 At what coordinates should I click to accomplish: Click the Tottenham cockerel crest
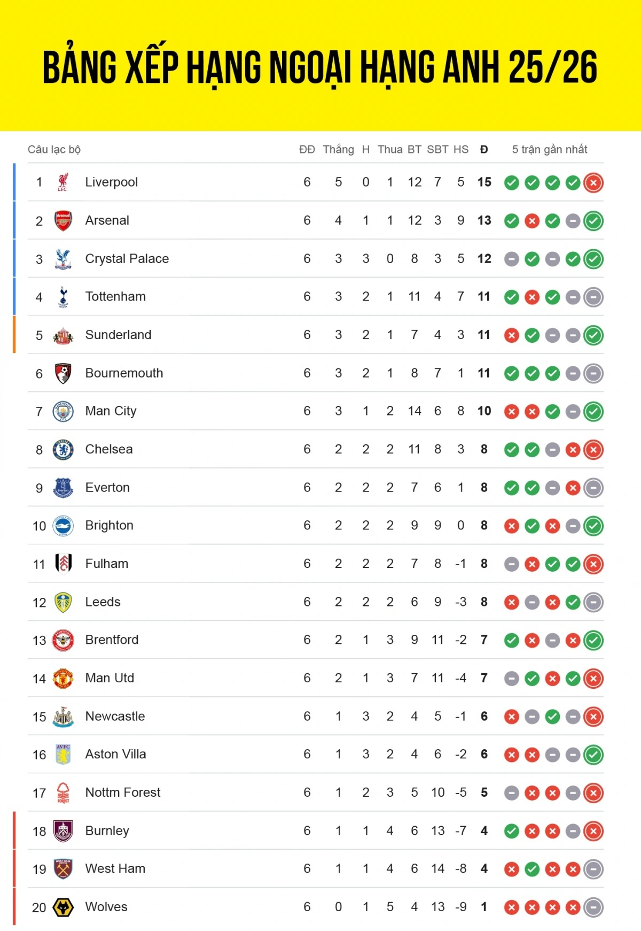(63, 297)
